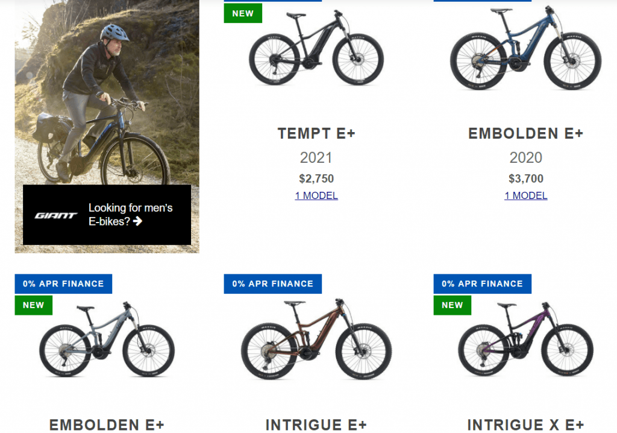Screen dimensions: 617x433
Task: Open the blue Embolden E+ 2020 bike image
Action: [525, 48]
